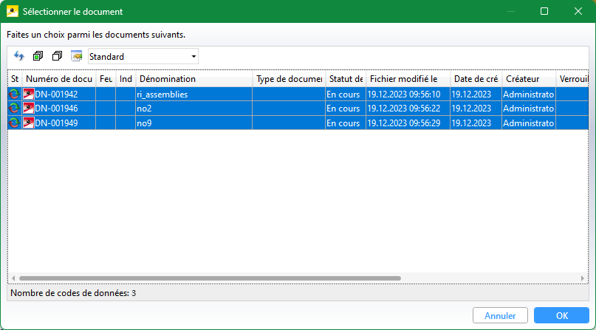This screenshot has height=330, width=596.
Task: Click the right scroll arrow of the list
Action: (584, 278)
